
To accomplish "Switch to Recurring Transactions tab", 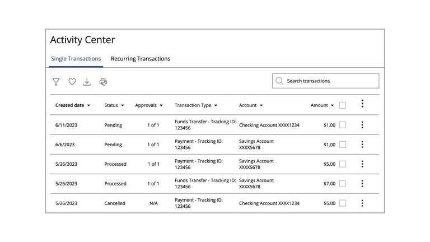I will [141, 59].
